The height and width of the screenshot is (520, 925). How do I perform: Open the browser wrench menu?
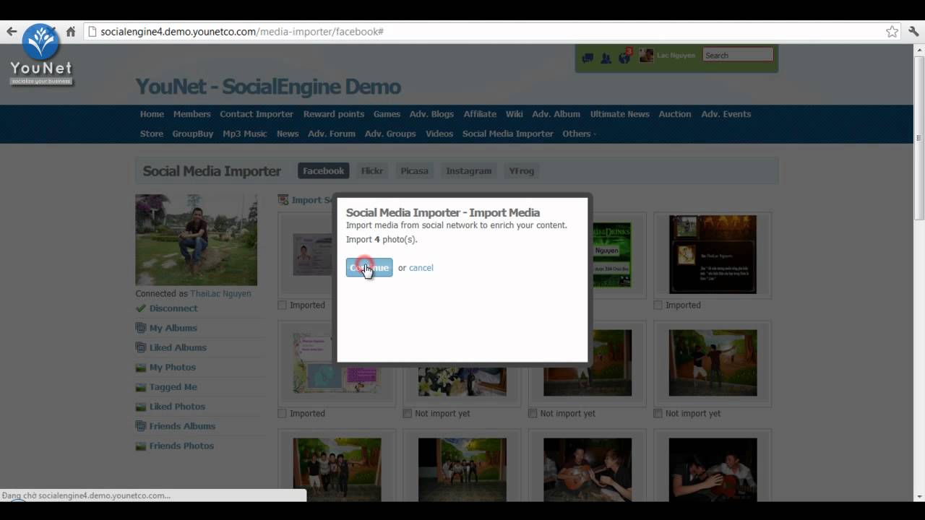click(913, 32)
